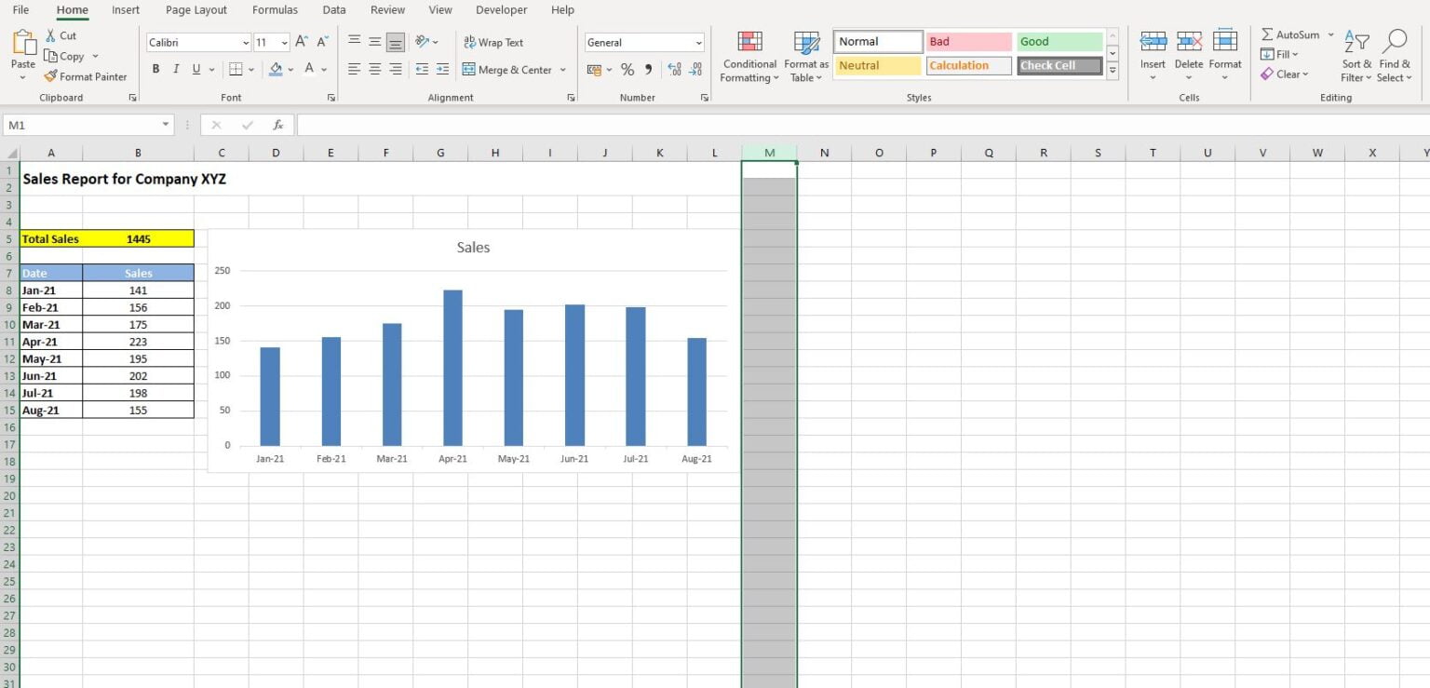This screenshot has height=688, width=1430.
Task: Apply the Bad cell style
Action: [x=968, y=41]
